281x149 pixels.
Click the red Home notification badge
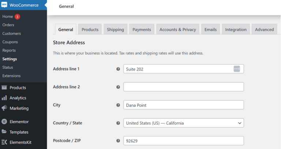[17, 17]
